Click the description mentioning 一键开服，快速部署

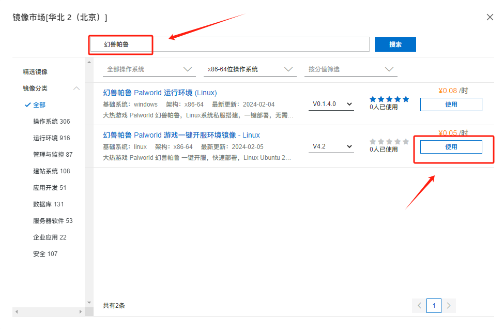click(197, 158)
